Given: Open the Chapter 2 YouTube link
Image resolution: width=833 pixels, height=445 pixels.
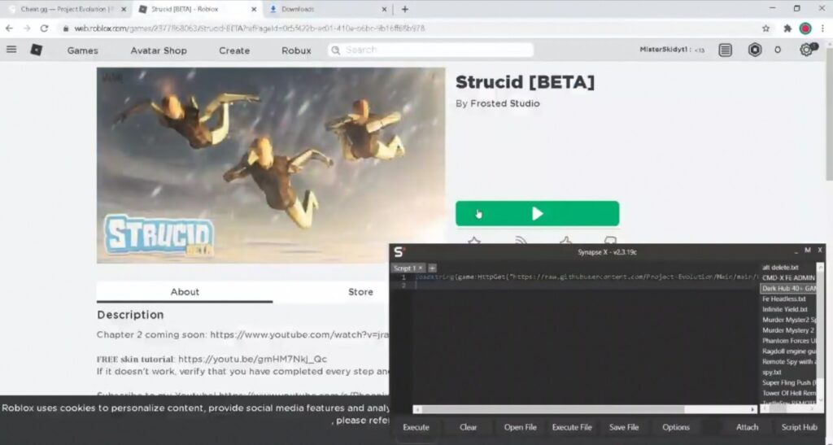Looking at the screenshot, I should [x=299, y=334].
